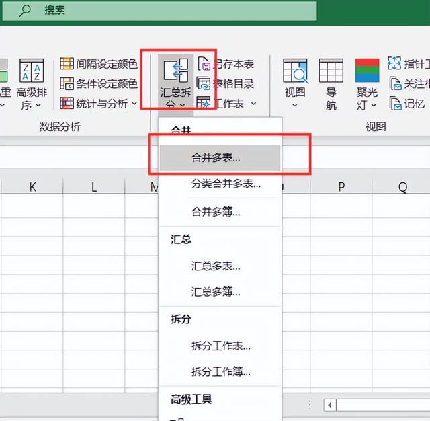
Task: Click 间隔设定颜色 icon
Action: [67, 64]
